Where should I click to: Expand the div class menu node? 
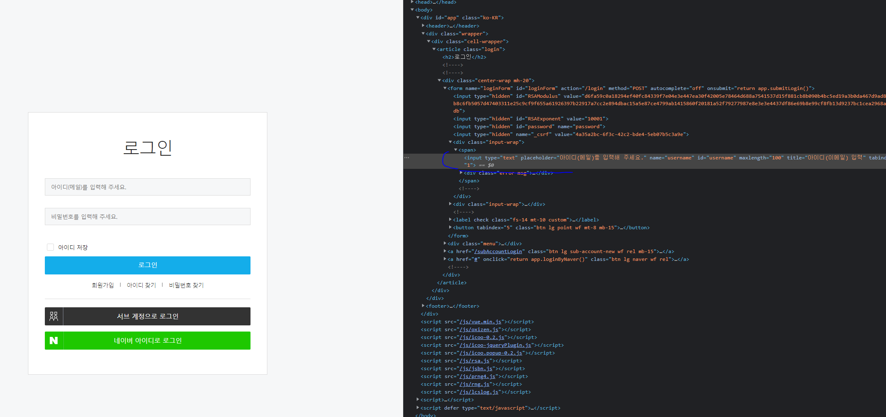coord(445,243)
